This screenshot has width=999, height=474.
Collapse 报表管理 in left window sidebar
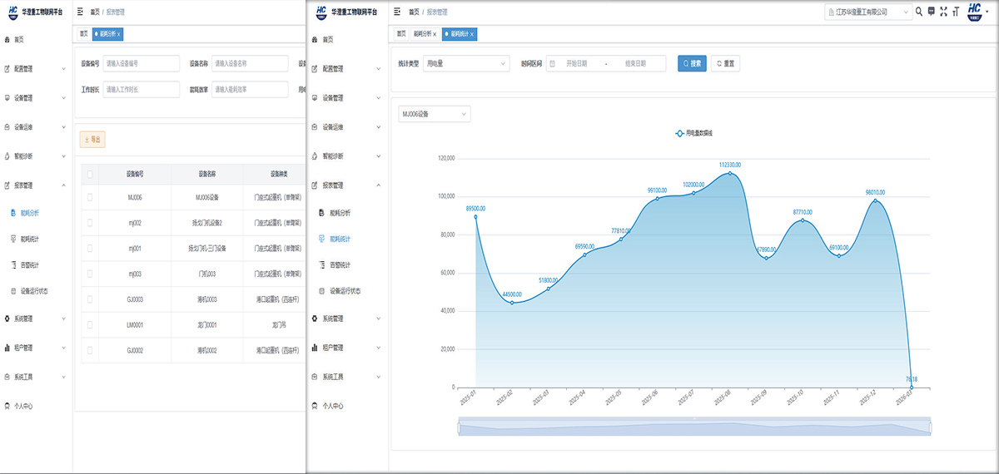37,185
